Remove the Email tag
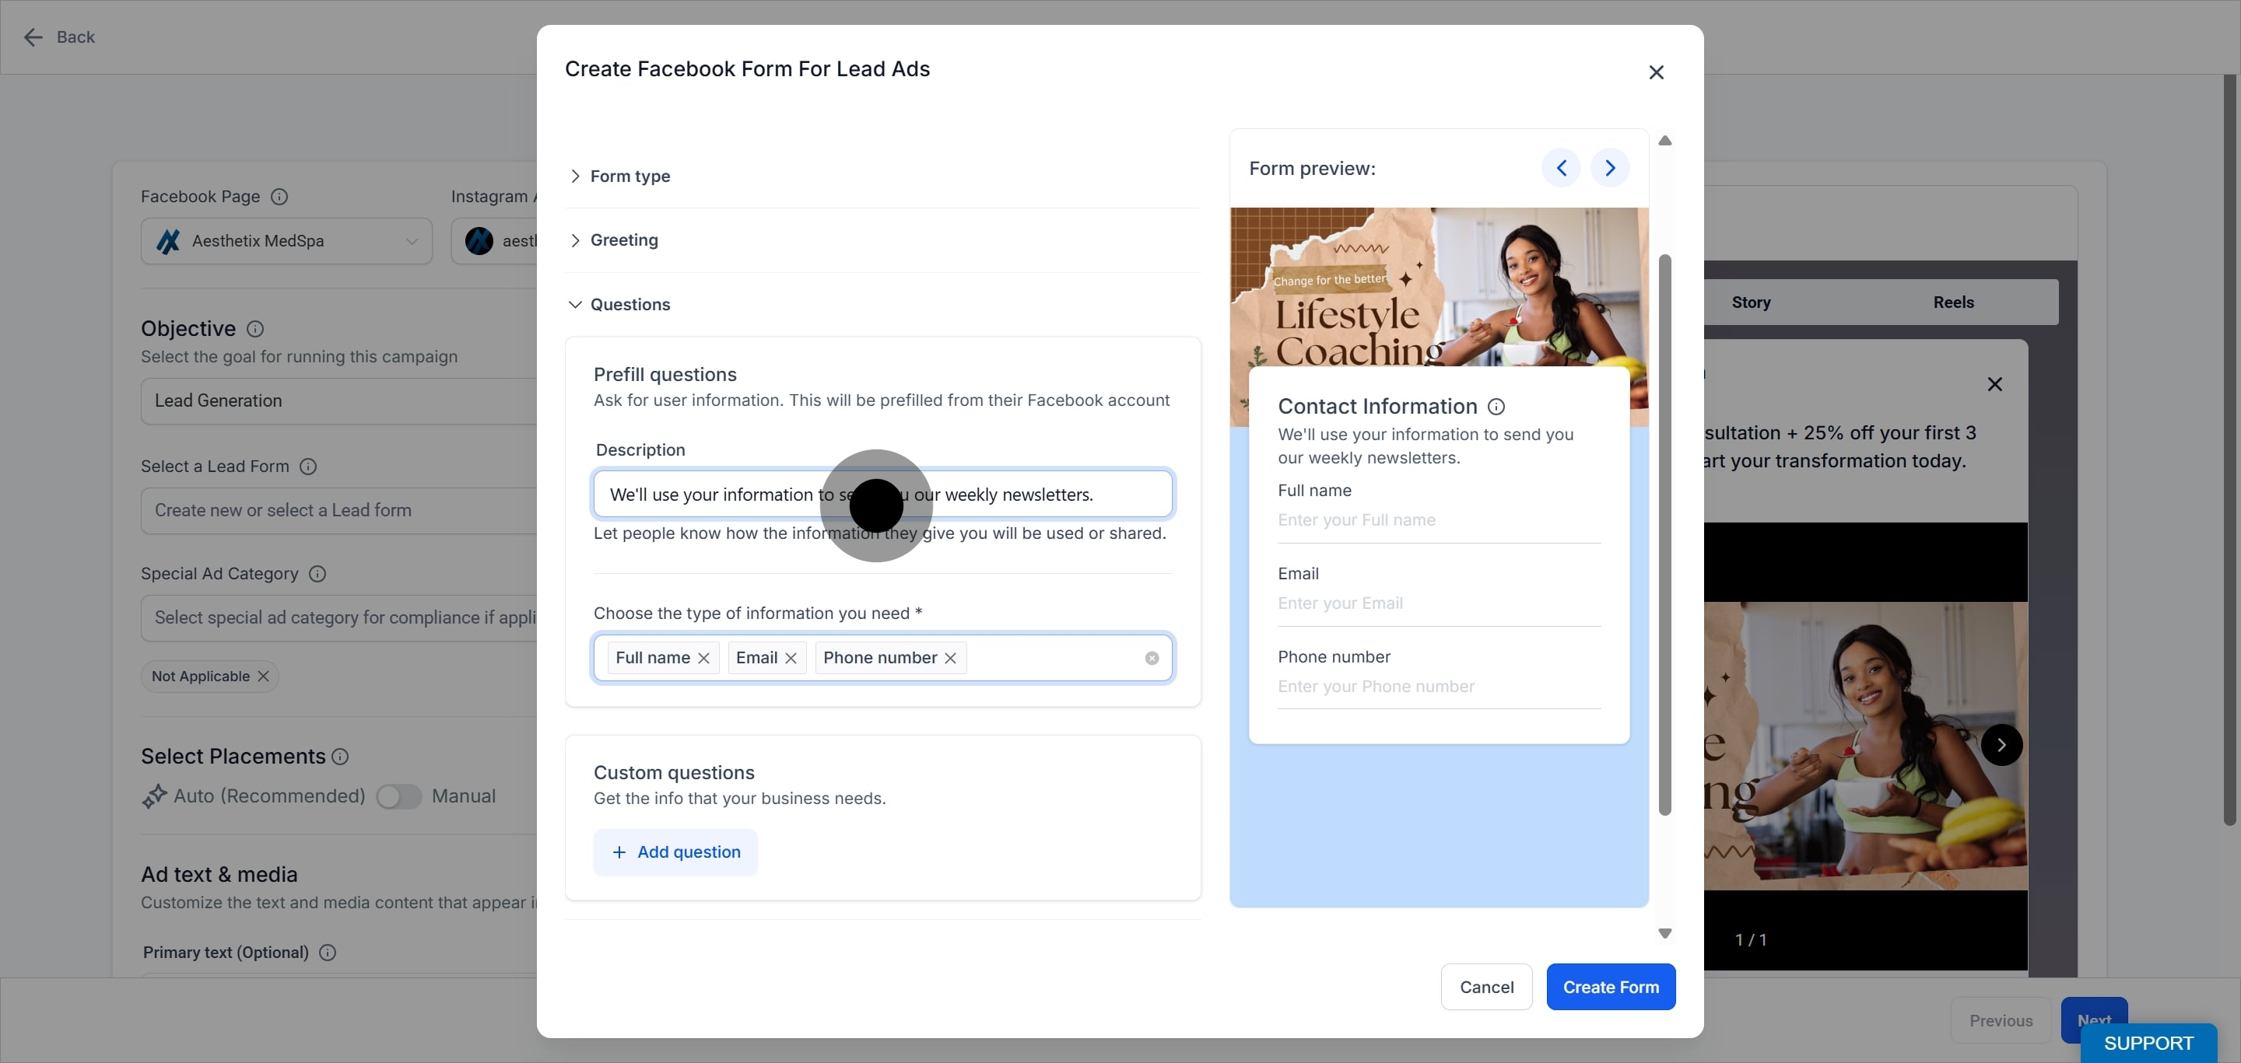Screen dimensions: 2241x1063 click(x=791, y=658)
